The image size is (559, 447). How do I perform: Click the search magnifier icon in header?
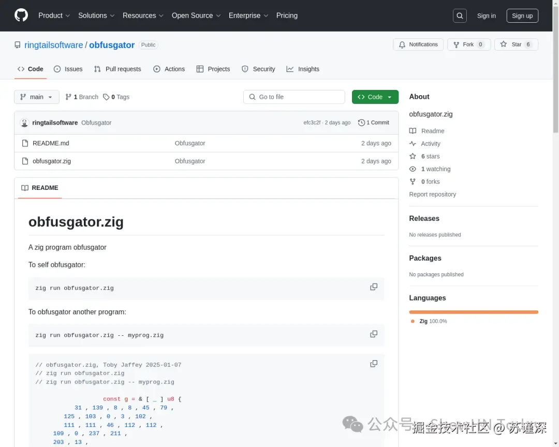tap(460, 16)
